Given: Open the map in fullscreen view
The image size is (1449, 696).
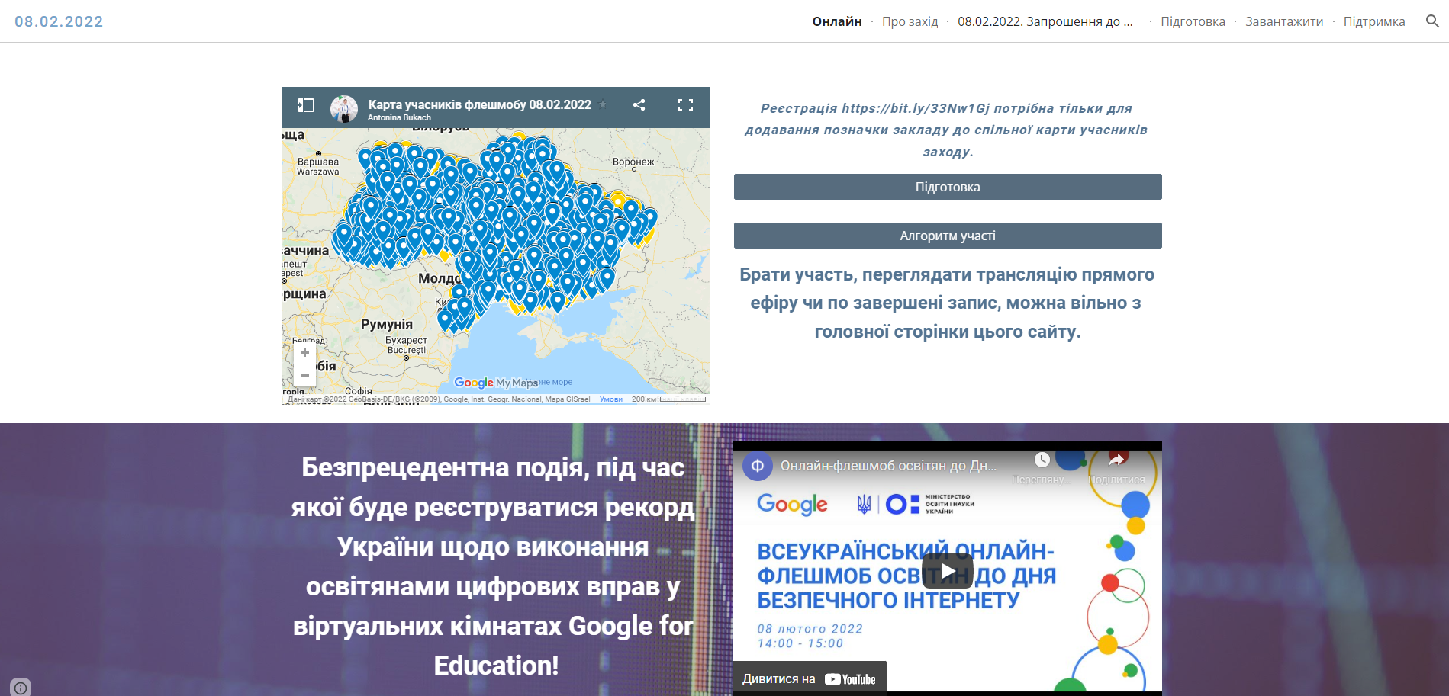Looking at the screenshot, I should pos(685,105).
